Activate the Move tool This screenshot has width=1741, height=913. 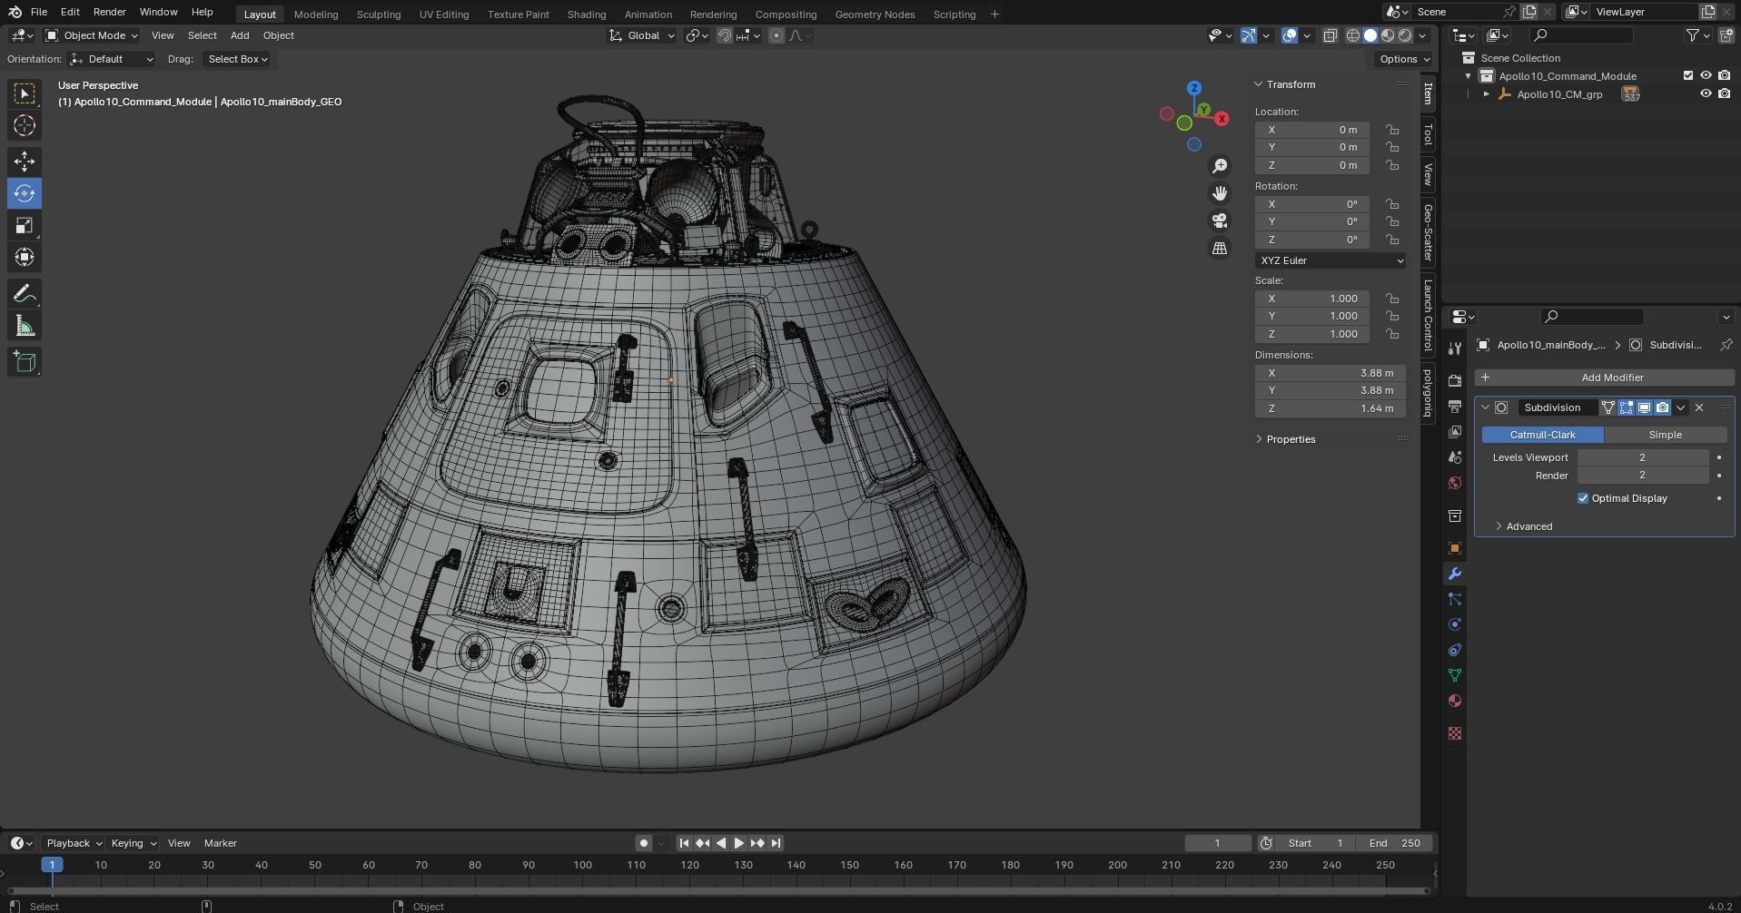[x=25, y=162]
